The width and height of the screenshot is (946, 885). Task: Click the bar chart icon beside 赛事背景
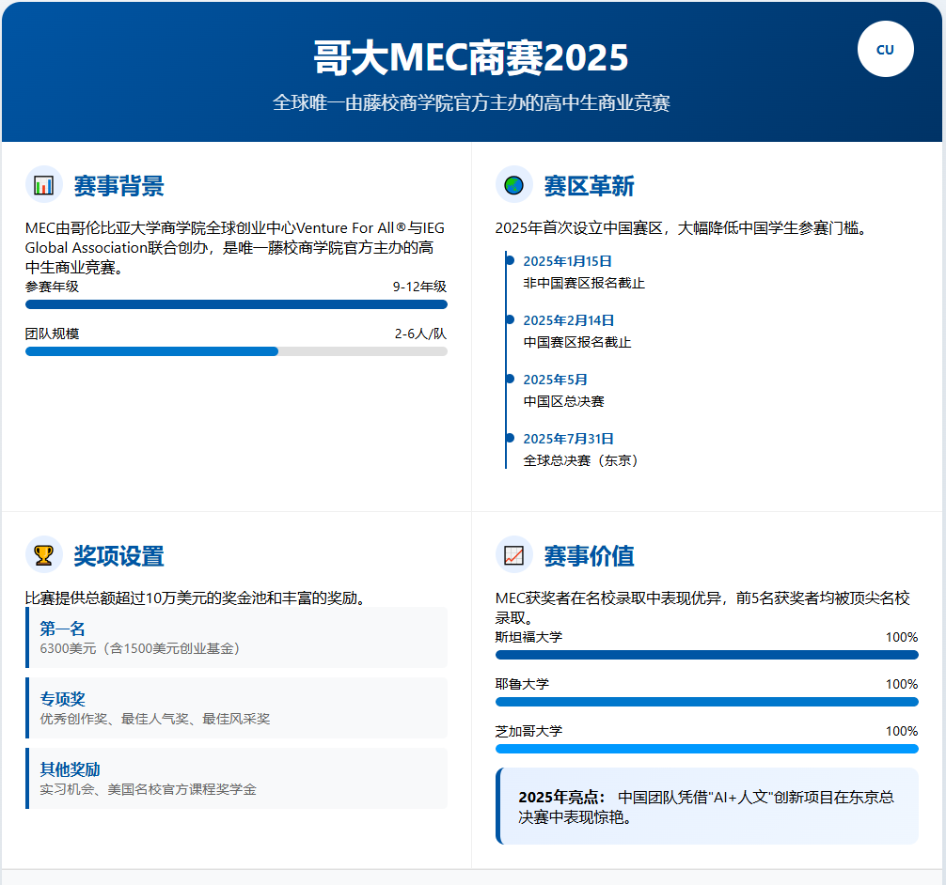click(43, 185)
